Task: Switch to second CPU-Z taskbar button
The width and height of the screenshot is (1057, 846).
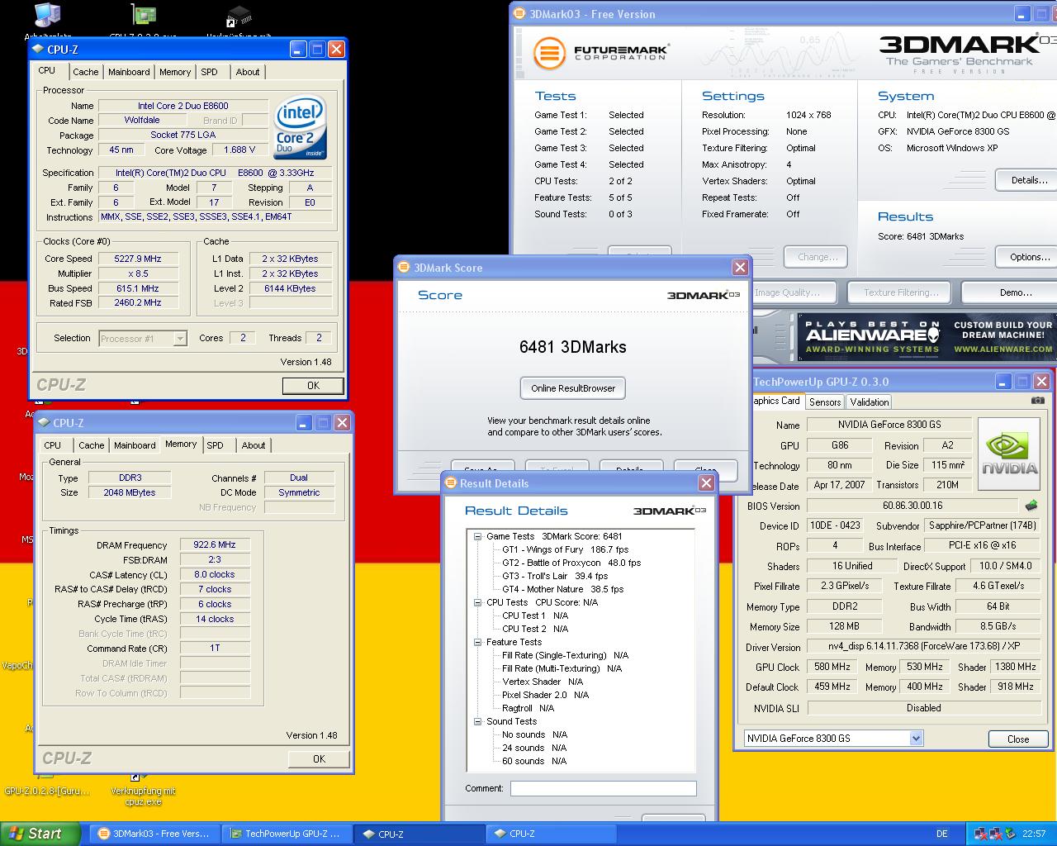Action: click(551, 834)
